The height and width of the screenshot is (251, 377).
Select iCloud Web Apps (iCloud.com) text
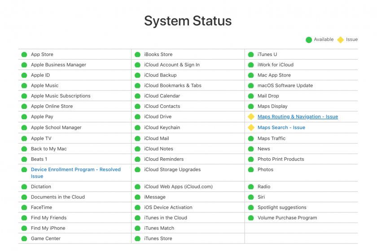(x=179, y=186)
